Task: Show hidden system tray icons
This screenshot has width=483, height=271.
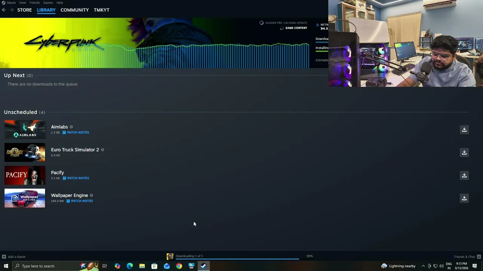Action: point(423,266)
